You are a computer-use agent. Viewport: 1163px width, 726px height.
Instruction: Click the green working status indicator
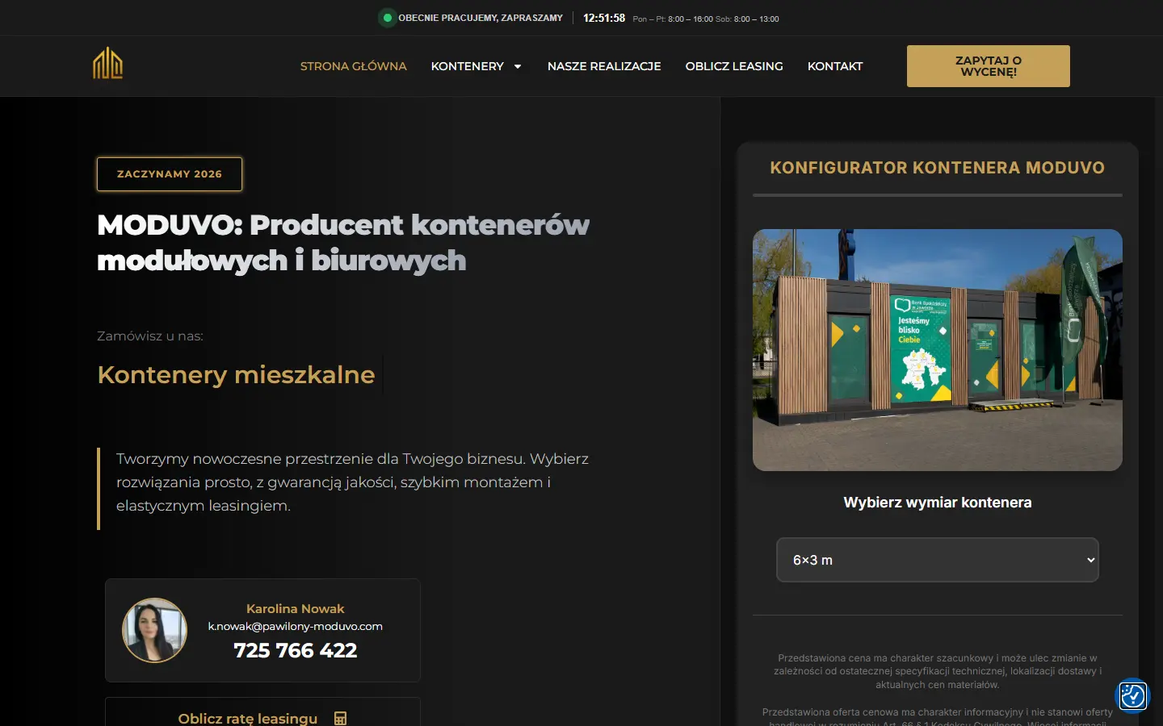388,18
